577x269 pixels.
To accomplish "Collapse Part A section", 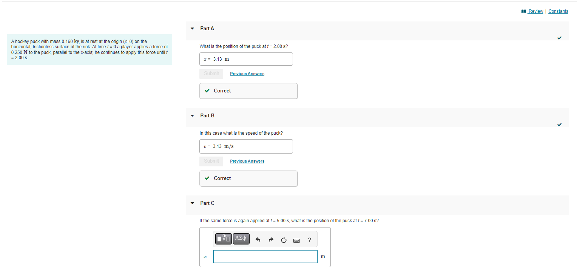I will (x=192, y=28).
